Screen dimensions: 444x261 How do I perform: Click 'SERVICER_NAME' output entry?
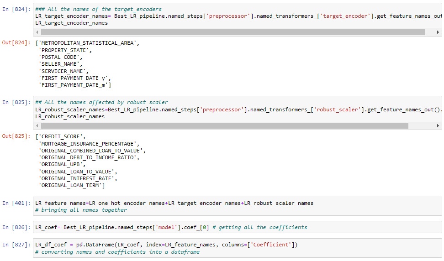[62, 71]
